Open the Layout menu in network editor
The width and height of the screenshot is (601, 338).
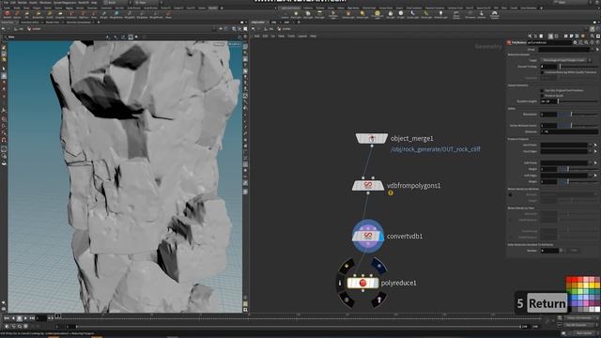[302, 36]
